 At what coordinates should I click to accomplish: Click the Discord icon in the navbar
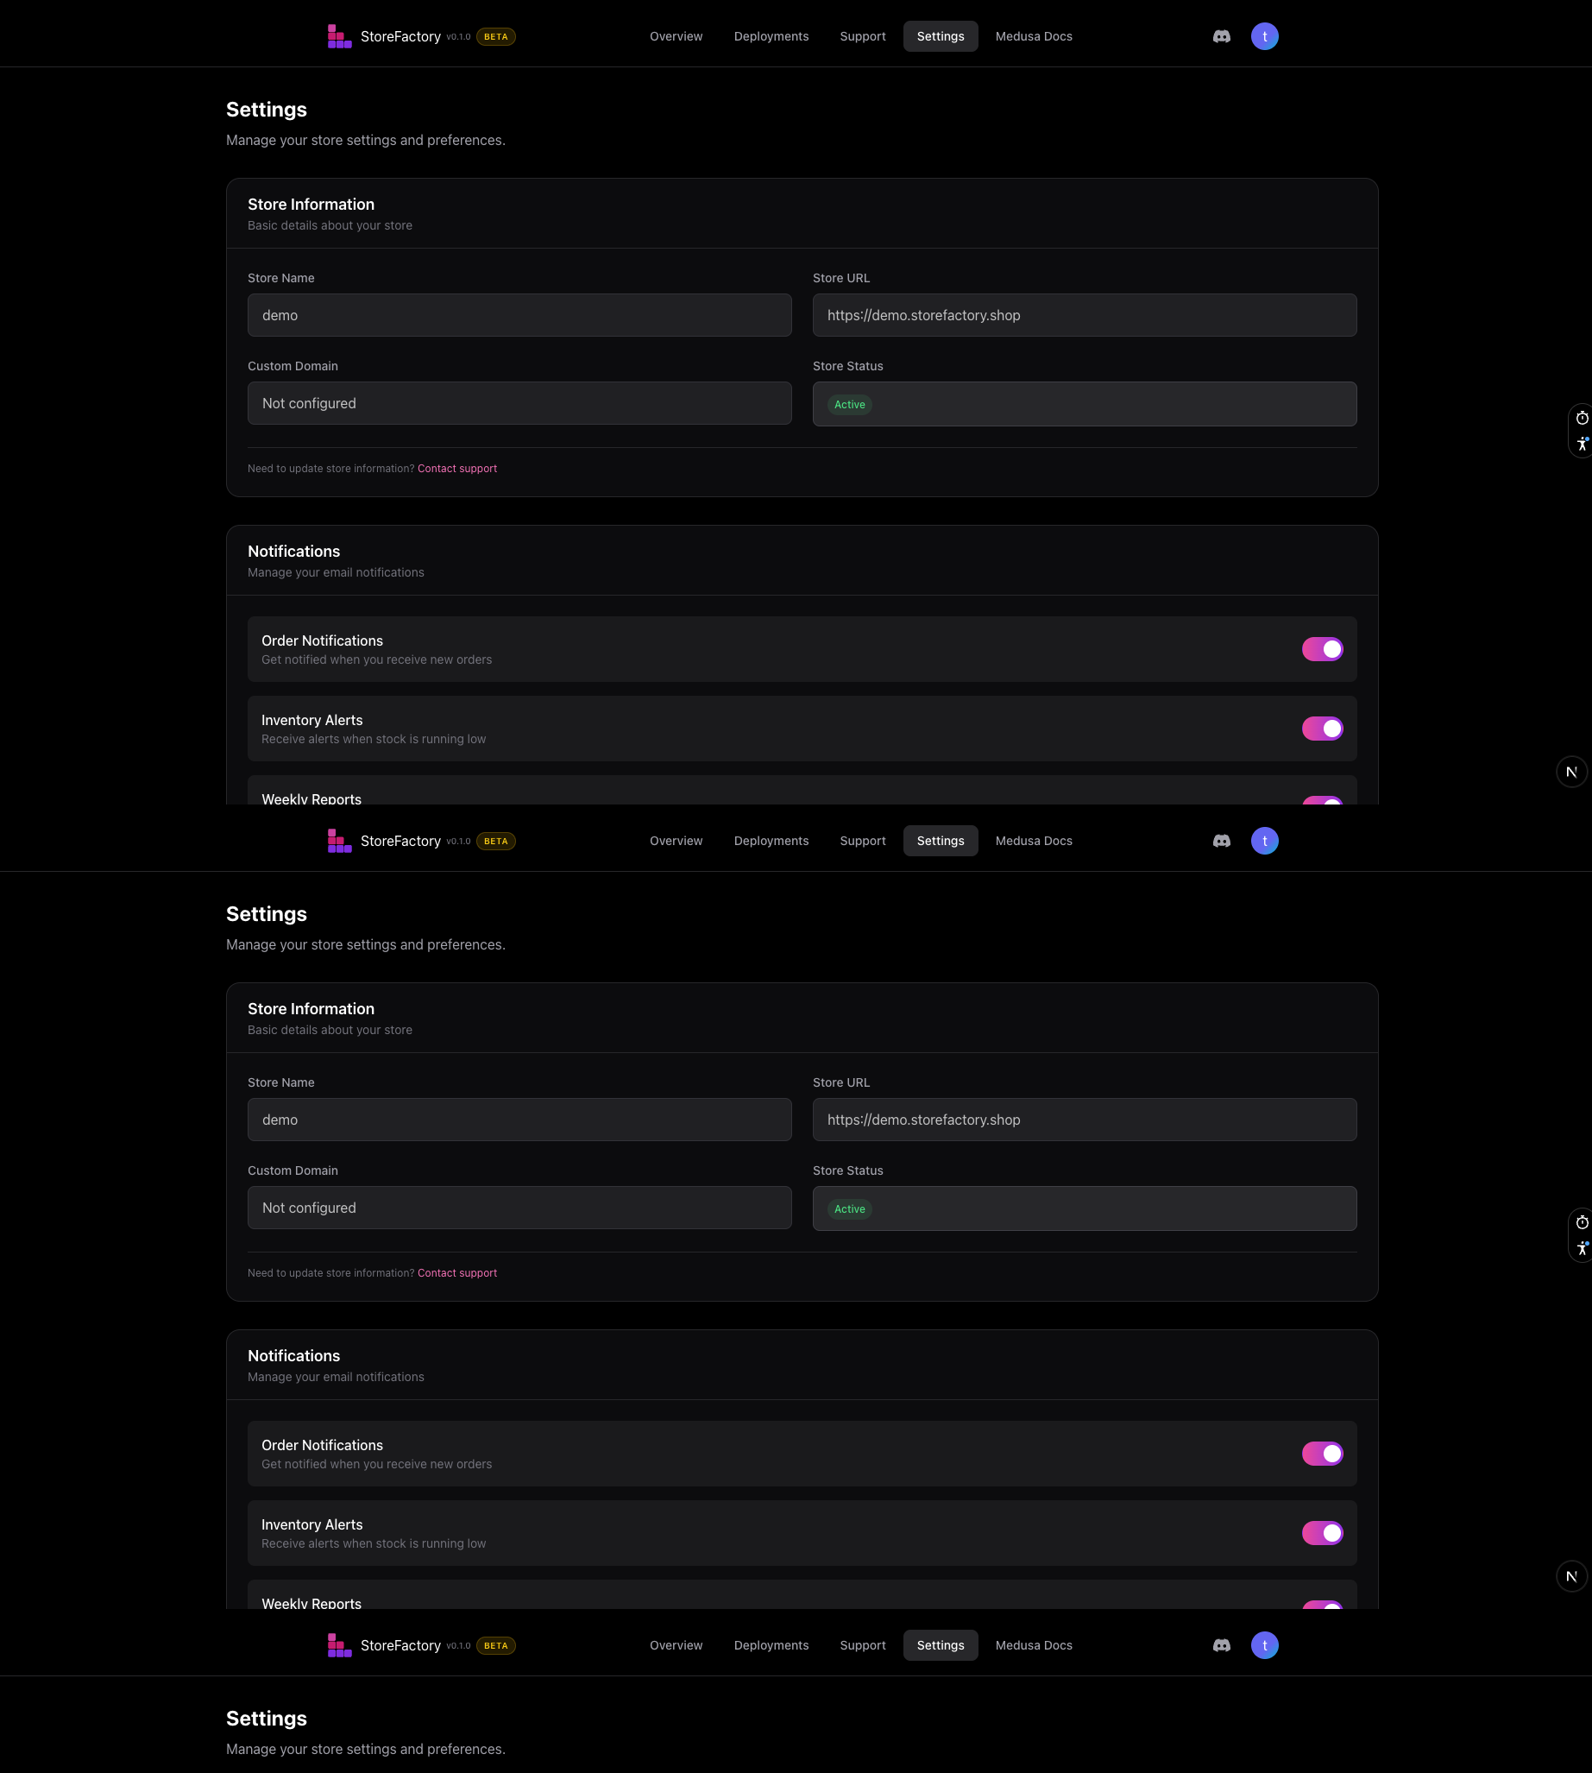pos(1221,36)
